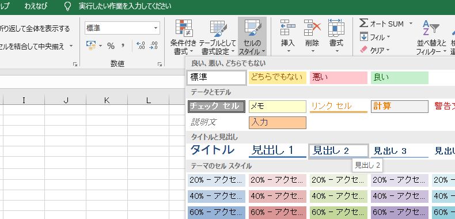Apply the メモ (Note) cell style
Image resolution: width=455 pixels, height=219 pixels.
[x=278, y=107]
